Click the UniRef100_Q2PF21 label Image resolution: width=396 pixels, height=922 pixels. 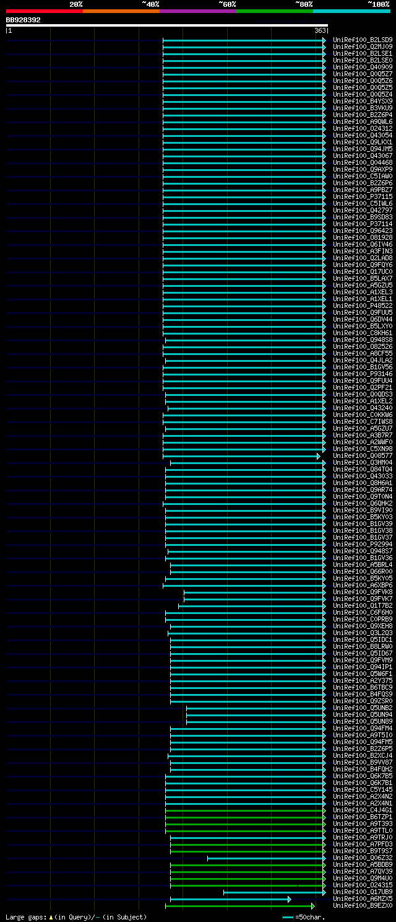point(363,387)
